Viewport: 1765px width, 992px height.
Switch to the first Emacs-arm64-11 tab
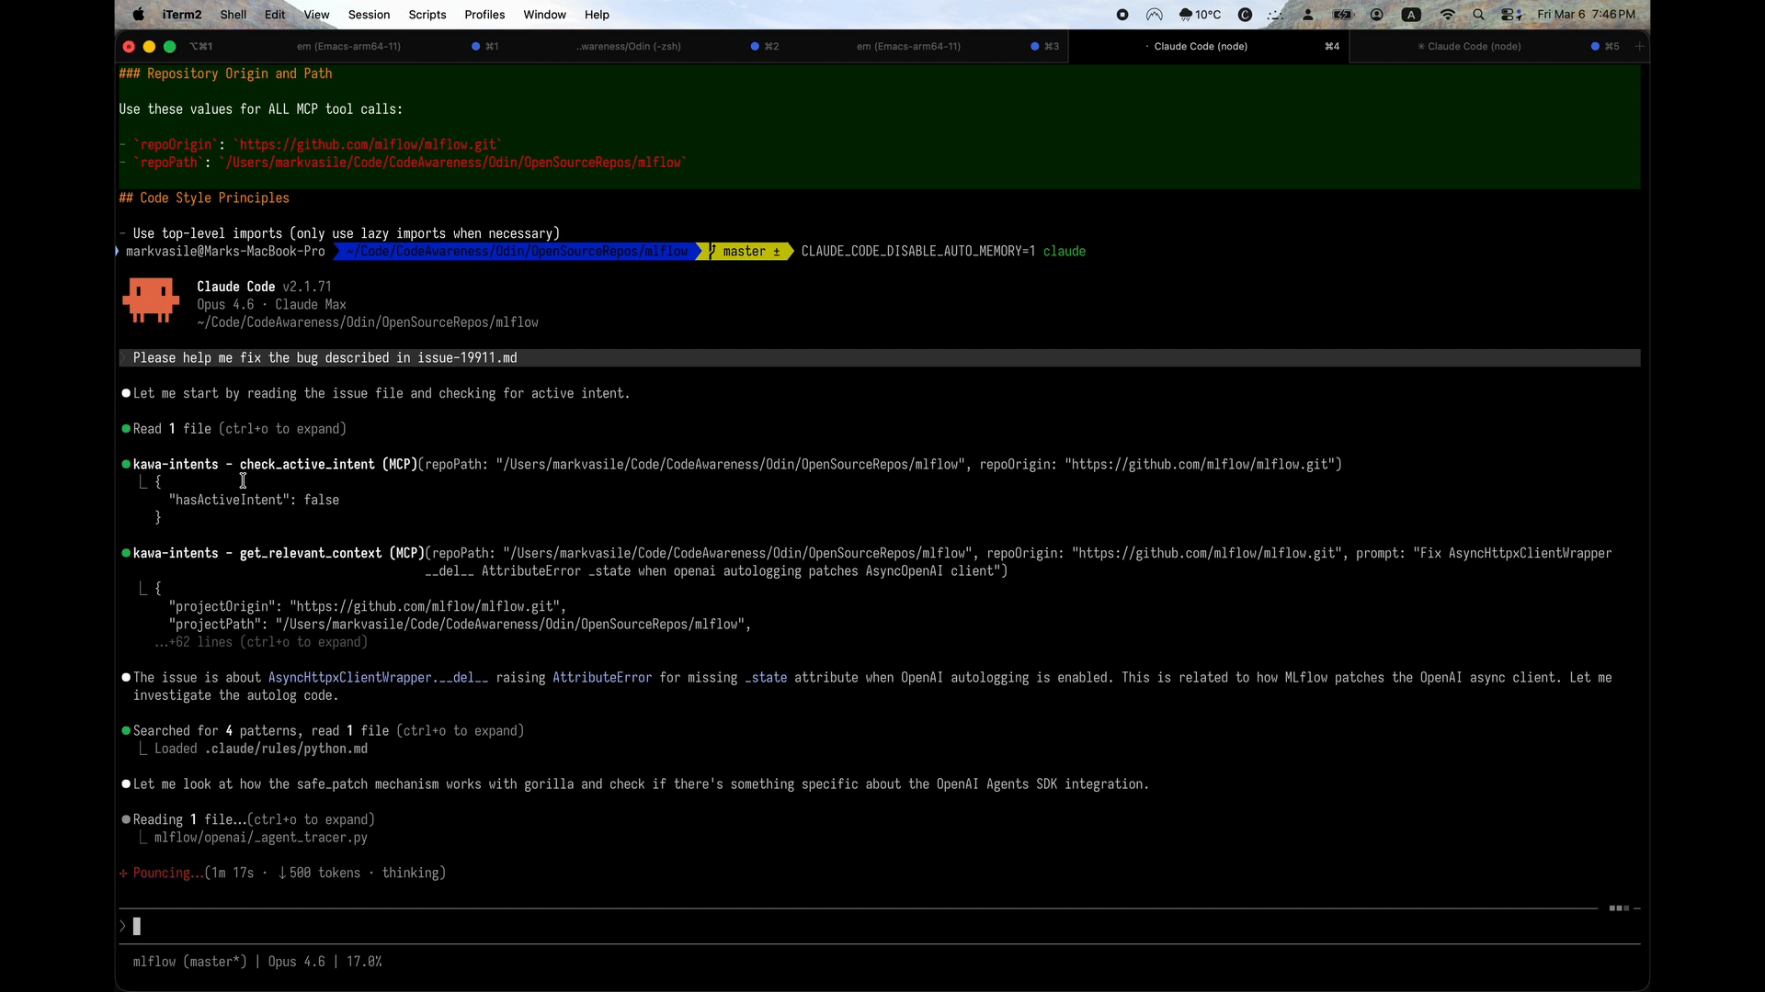pos(348,46)
